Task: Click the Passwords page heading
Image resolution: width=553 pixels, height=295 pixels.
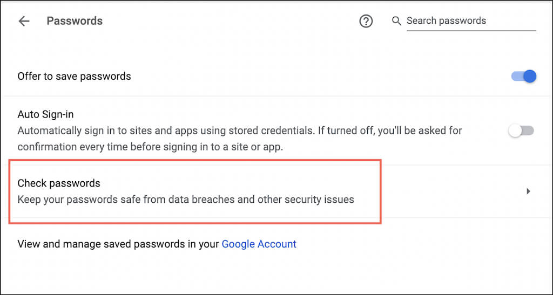Action: point(75,21)
